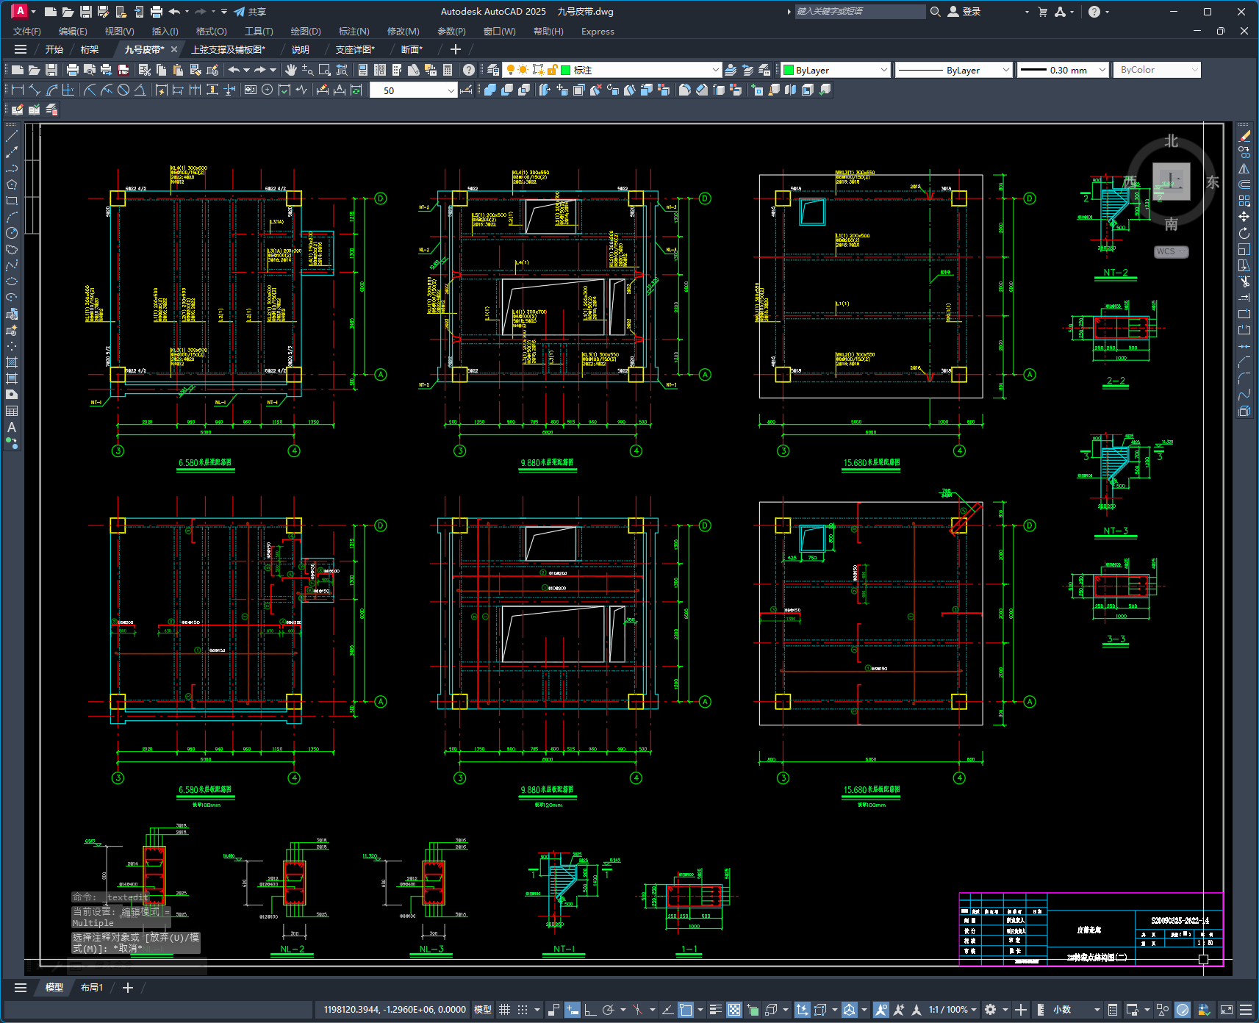Click the 登录 sign-in button
1259x1023 pixels.
964,12
